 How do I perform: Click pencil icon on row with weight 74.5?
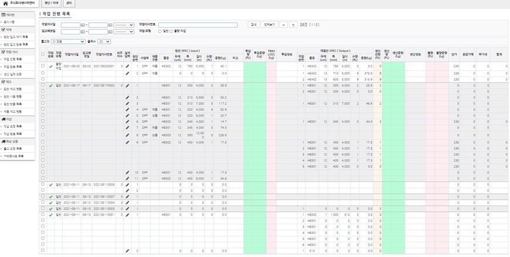pyautogui.click(x=128, y=128)
